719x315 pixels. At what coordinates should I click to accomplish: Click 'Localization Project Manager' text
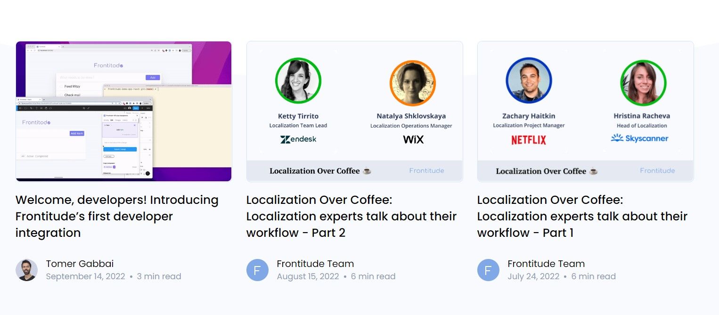pos(529,125)
